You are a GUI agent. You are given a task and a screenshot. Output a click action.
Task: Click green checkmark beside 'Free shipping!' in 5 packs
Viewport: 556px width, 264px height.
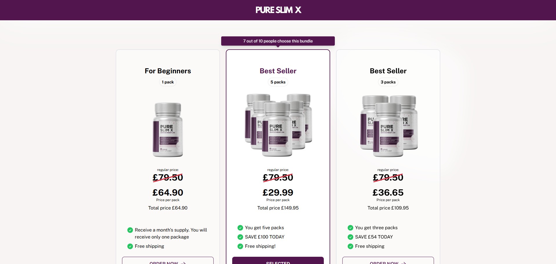[240, 246]
